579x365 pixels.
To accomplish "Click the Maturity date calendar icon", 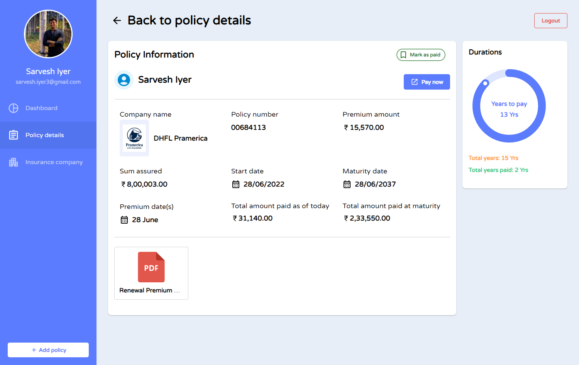I will click(347, 185).
